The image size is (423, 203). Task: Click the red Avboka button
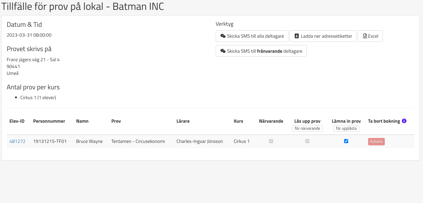pyautogui.click(x=376, y=142)
